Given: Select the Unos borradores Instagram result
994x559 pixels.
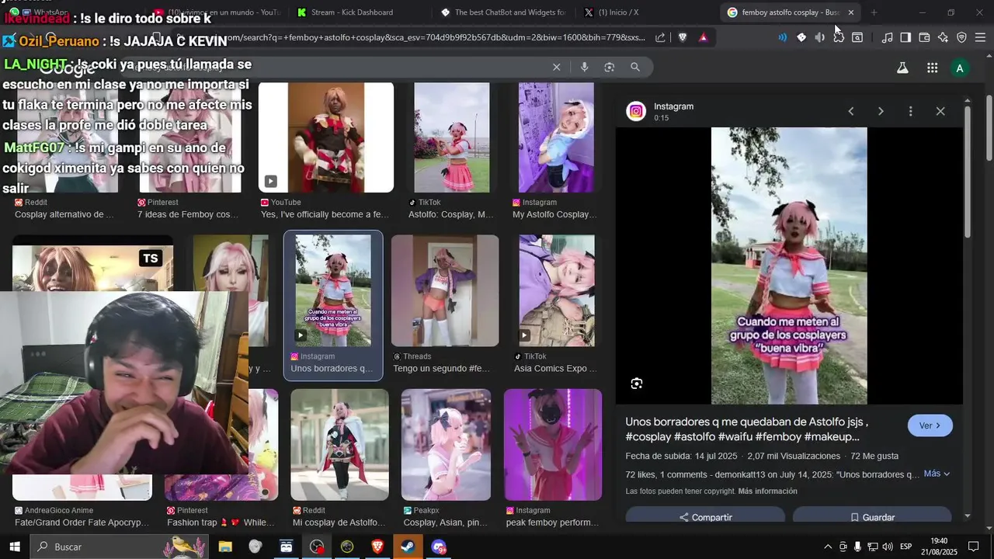Looking at the screenshot, I should pyautogui.click(x=333, y=305).
